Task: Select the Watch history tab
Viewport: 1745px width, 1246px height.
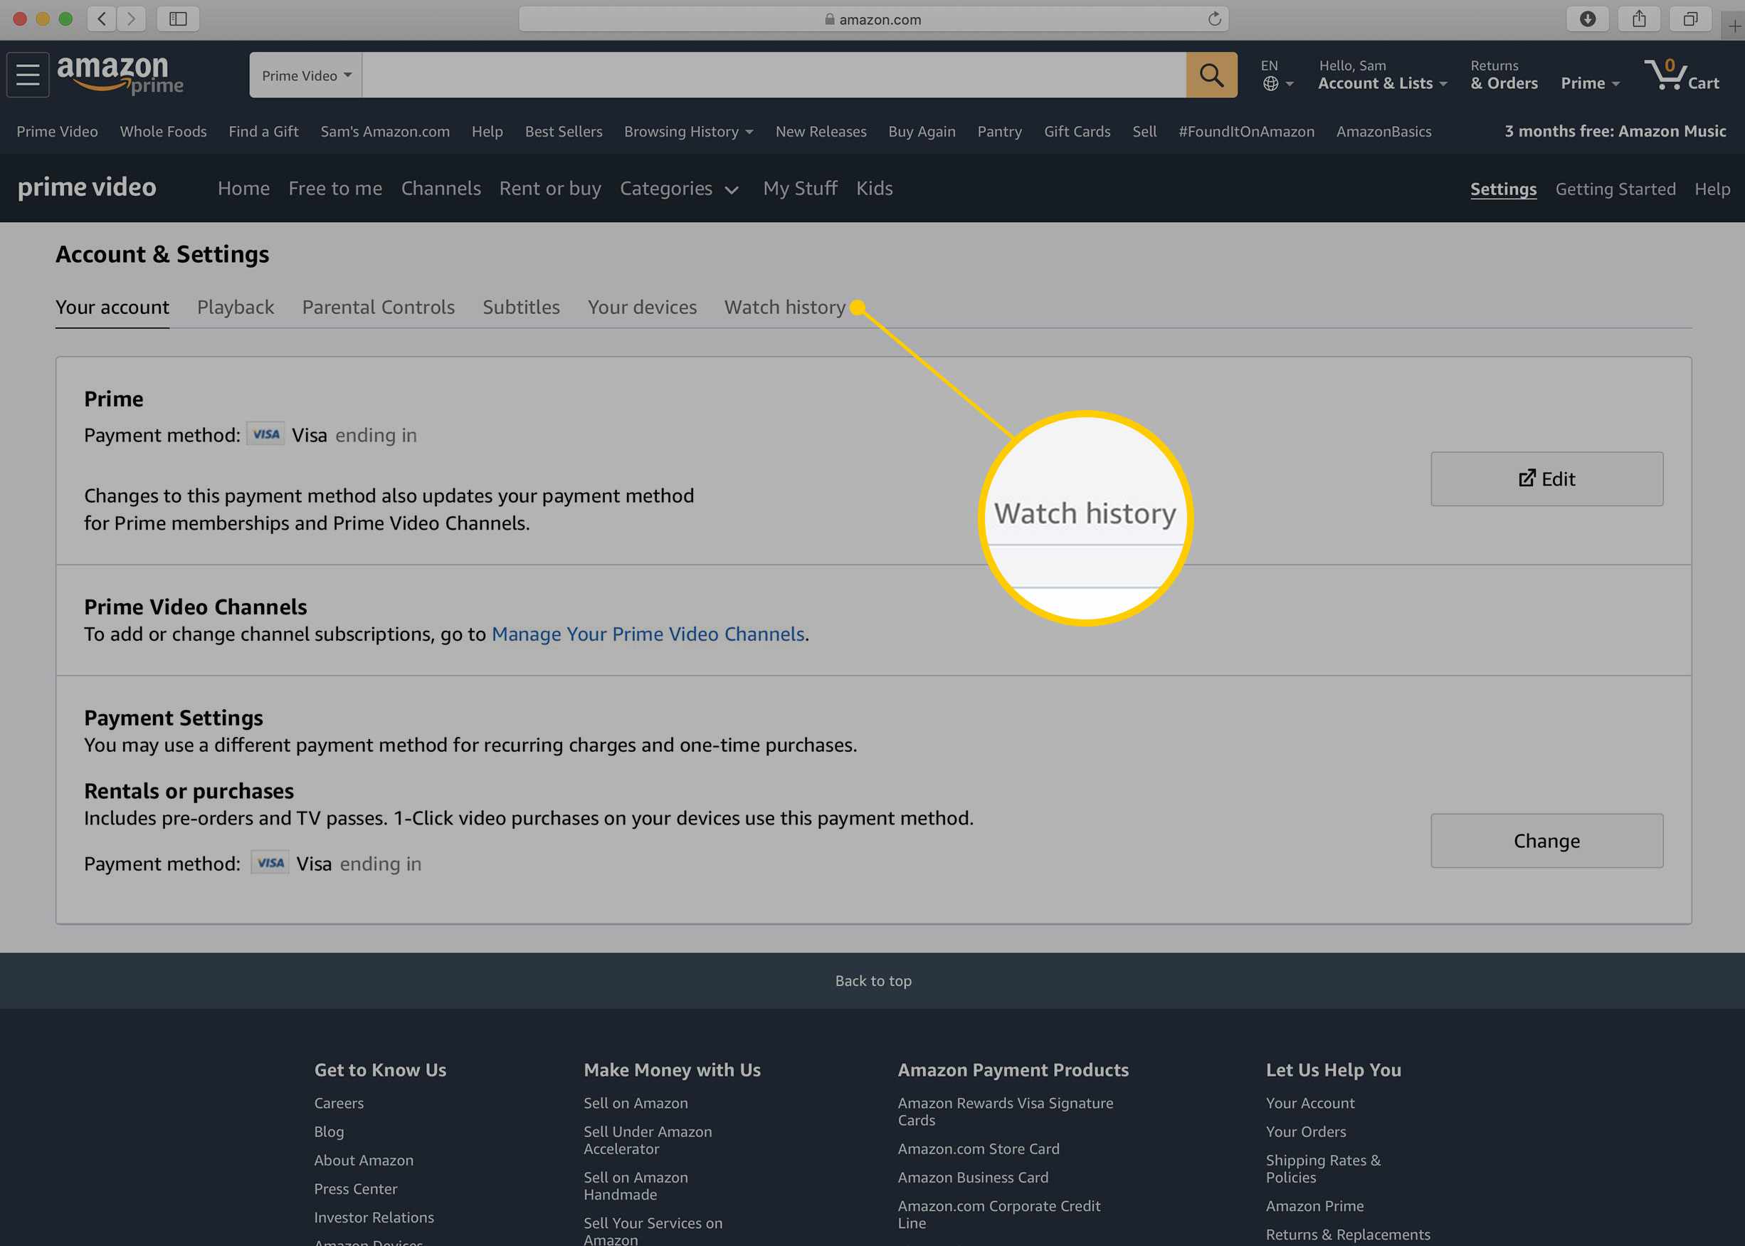Action: 784,308
